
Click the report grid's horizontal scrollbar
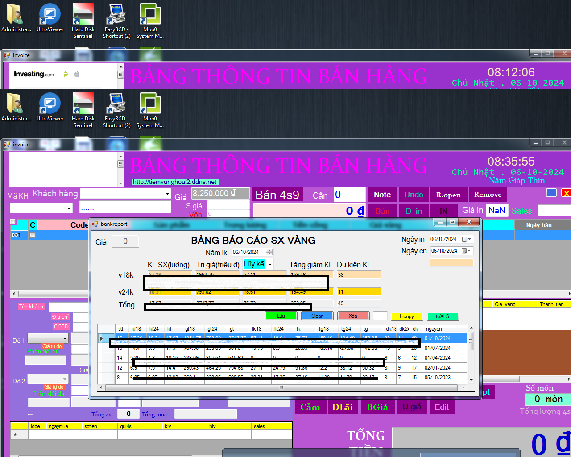tap(281, 387)
